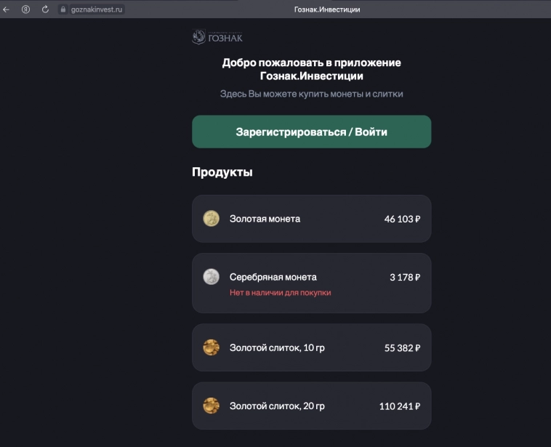551x447 pixels.
Task: Click the 10 gr gold bar icon
Action: point(211,347)
